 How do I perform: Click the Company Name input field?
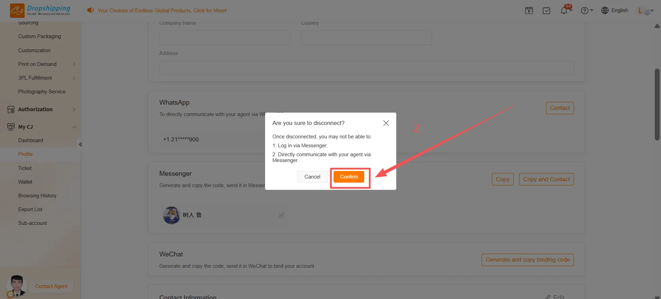point(225,37)
